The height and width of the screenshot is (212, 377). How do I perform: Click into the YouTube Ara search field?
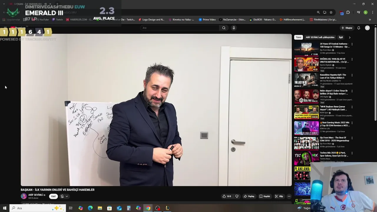(180, 28)
